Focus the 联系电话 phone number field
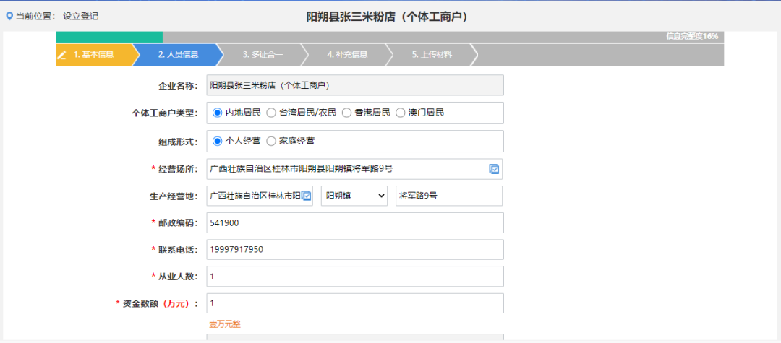The width and height of the screenshot is (781, 343). [x=354, y=250]
